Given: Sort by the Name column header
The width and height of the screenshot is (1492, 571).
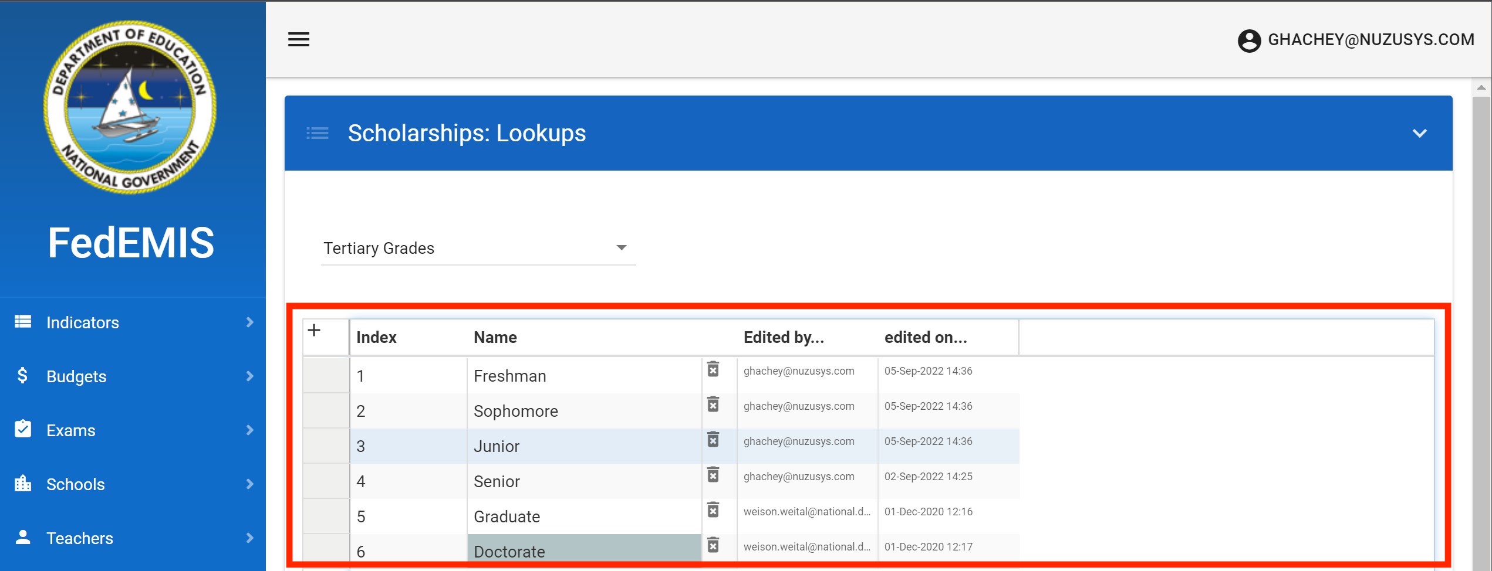Looking at the screenshot, I should [495, 338].
